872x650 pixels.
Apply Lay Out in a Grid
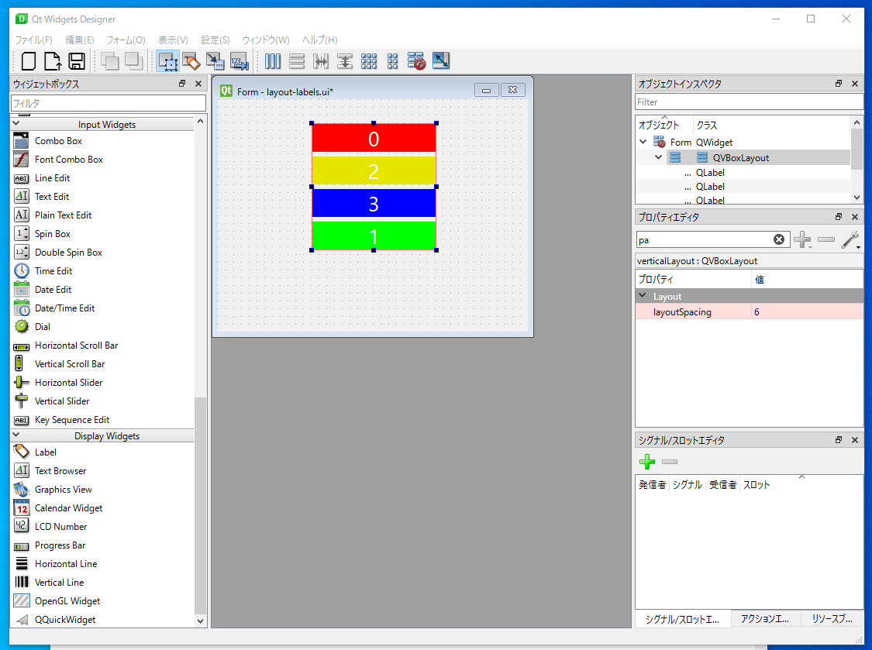tap(369, 61)
